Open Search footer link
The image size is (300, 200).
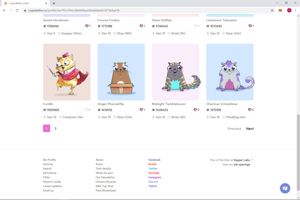(x=47, y=168)
